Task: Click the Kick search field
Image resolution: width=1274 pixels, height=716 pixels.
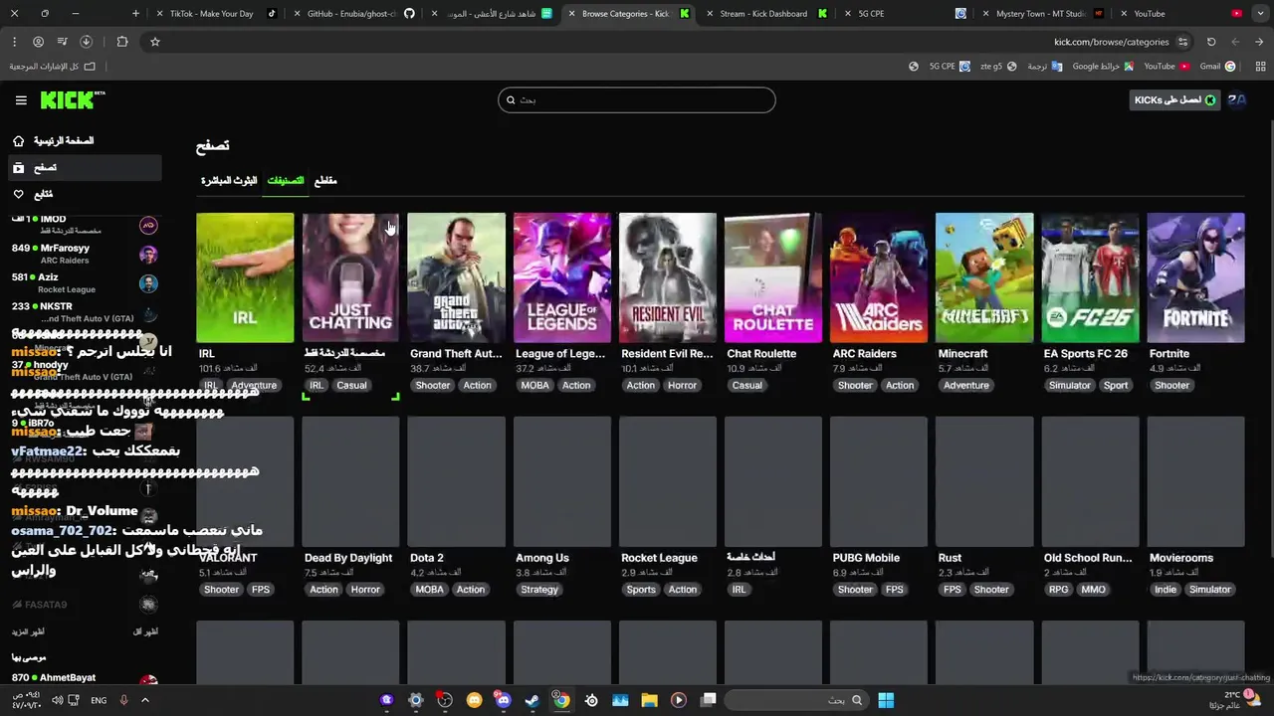Action: coord(637,99)
